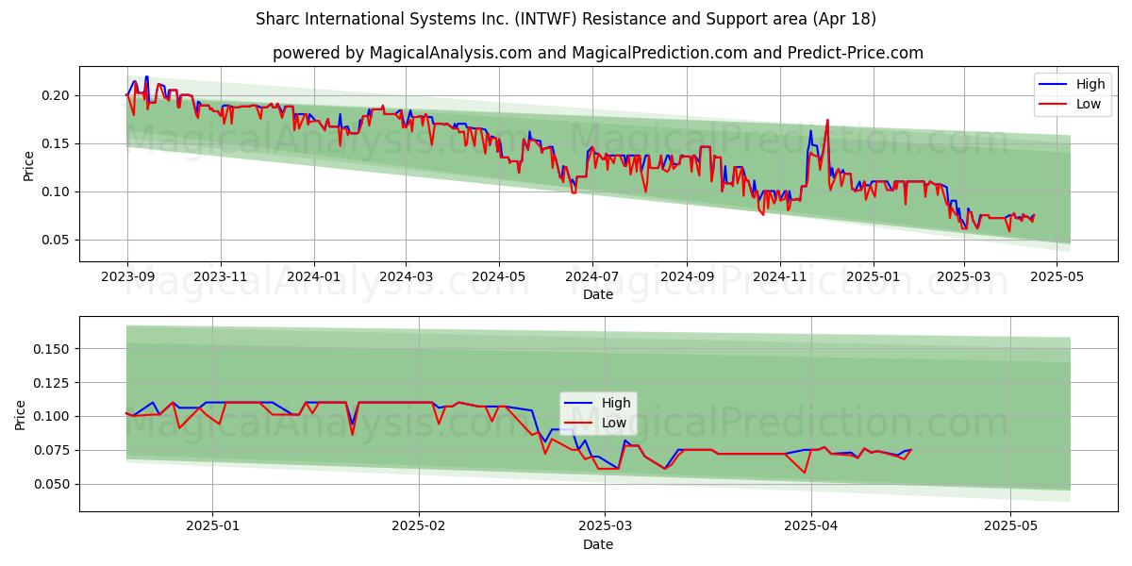
Task: Click the 'Price' y-axis label of top chart
Action: point(28,165)
